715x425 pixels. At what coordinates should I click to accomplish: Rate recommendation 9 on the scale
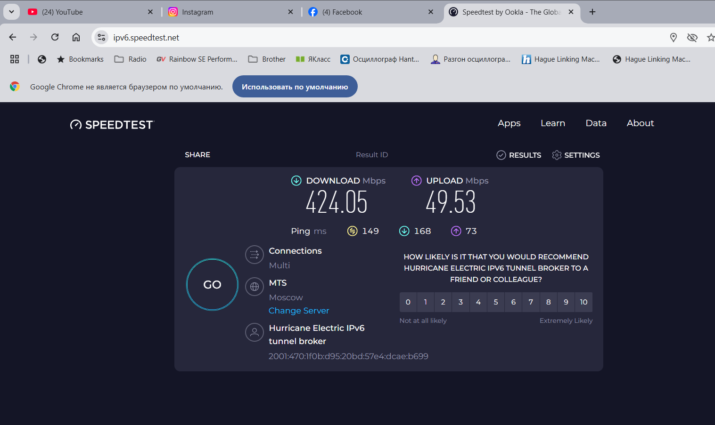click(x=566, y=302)
